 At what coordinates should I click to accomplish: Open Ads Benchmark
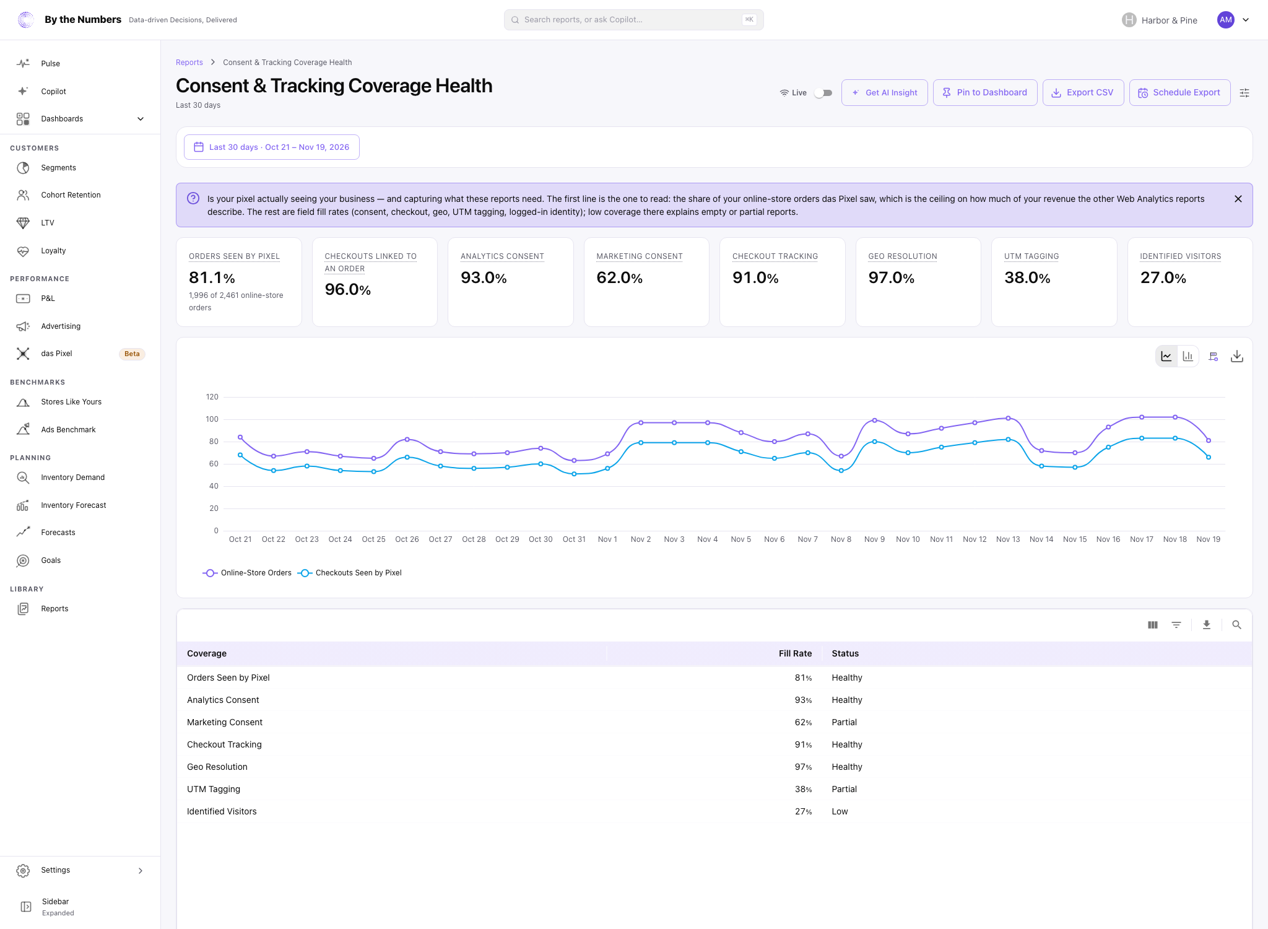click(x=80, y=430)
